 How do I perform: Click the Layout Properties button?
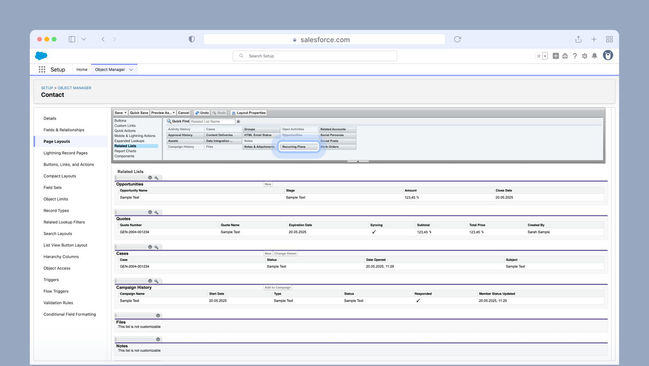252,113
